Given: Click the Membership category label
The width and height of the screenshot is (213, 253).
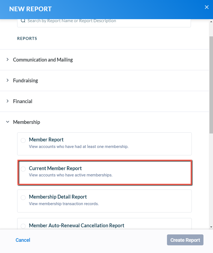Looking at the screenshot, I should pyautogui.click(x=26, y=122).
